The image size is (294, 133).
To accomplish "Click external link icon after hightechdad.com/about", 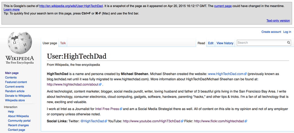I will [100, 84].
